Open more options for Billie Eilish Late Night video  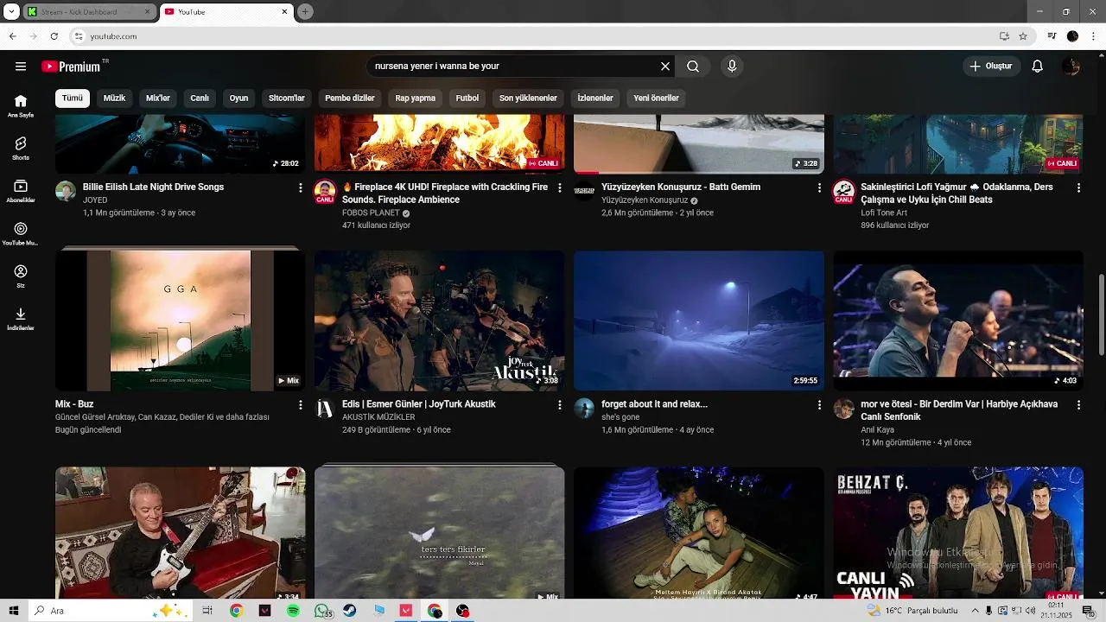tap(301, 187)
